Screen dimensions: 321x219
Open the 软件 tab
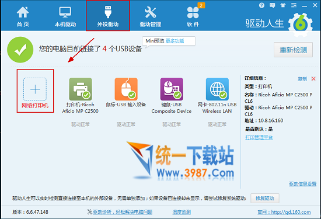coord(193,17)
